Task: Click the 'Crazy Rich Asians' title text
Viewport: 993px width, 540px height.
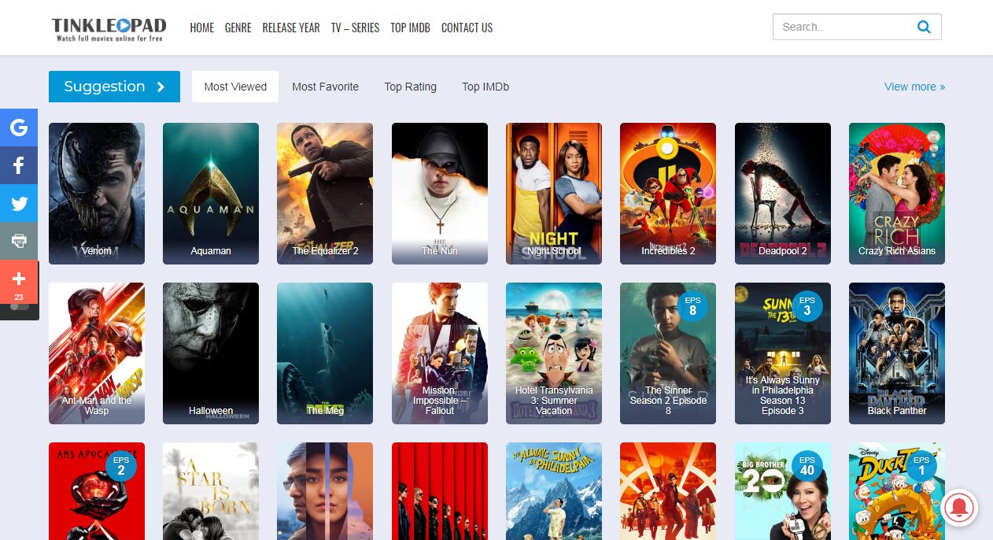Action: pos(897,251)
